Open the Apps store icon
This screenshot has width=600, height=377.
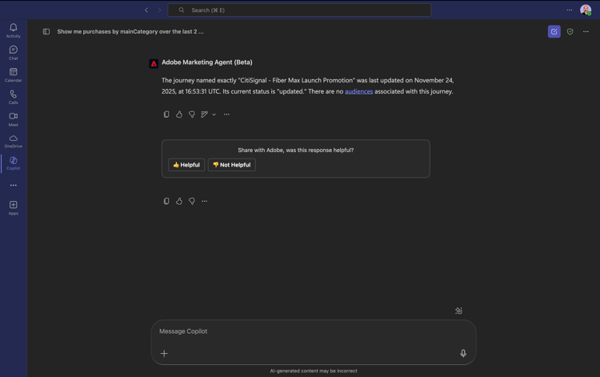[x=14, y=208]
